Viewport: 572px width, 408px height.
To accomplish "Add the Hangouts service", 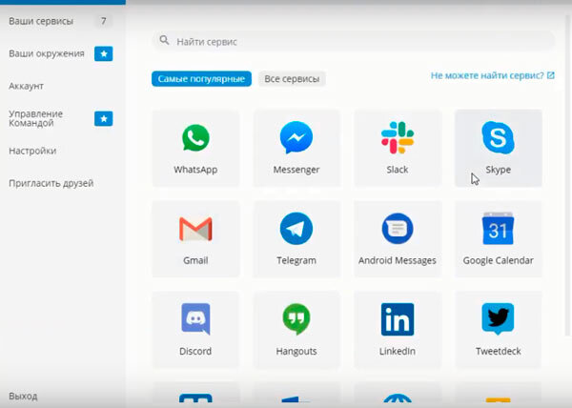I will (296, 330).
